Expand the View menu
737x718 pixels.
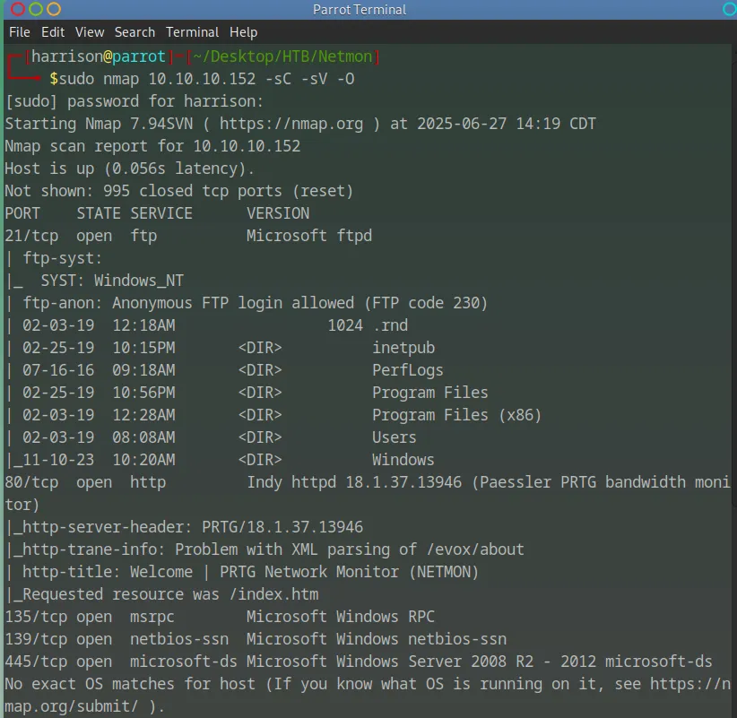tap(90, 32)
